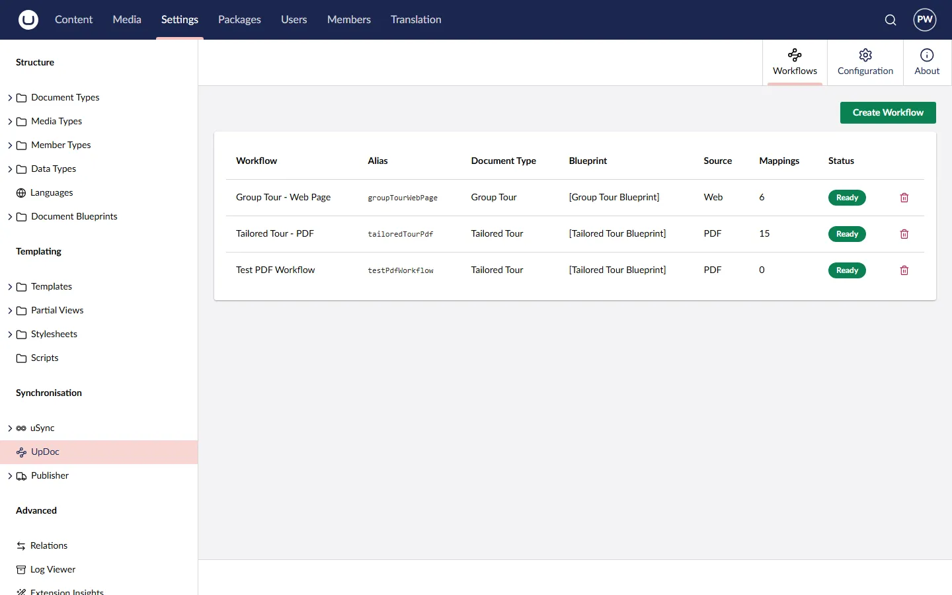The width and height of the screenshot is (952, 595).
Task: Click the Create Workflow button
Action: tap(888, 112)
